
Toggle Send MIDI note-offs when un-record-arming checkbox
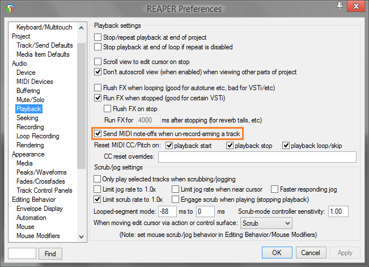click(x=97, y=133)
